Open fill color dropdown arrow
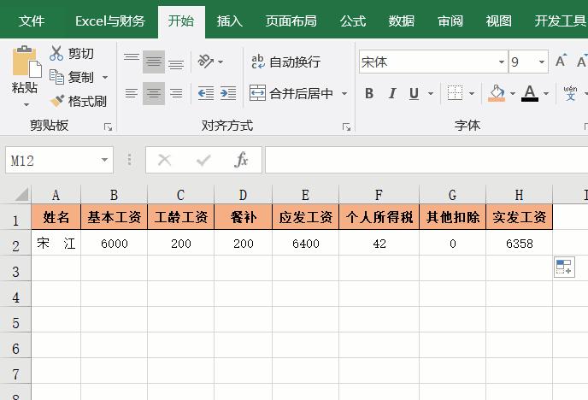 (513, 94)
